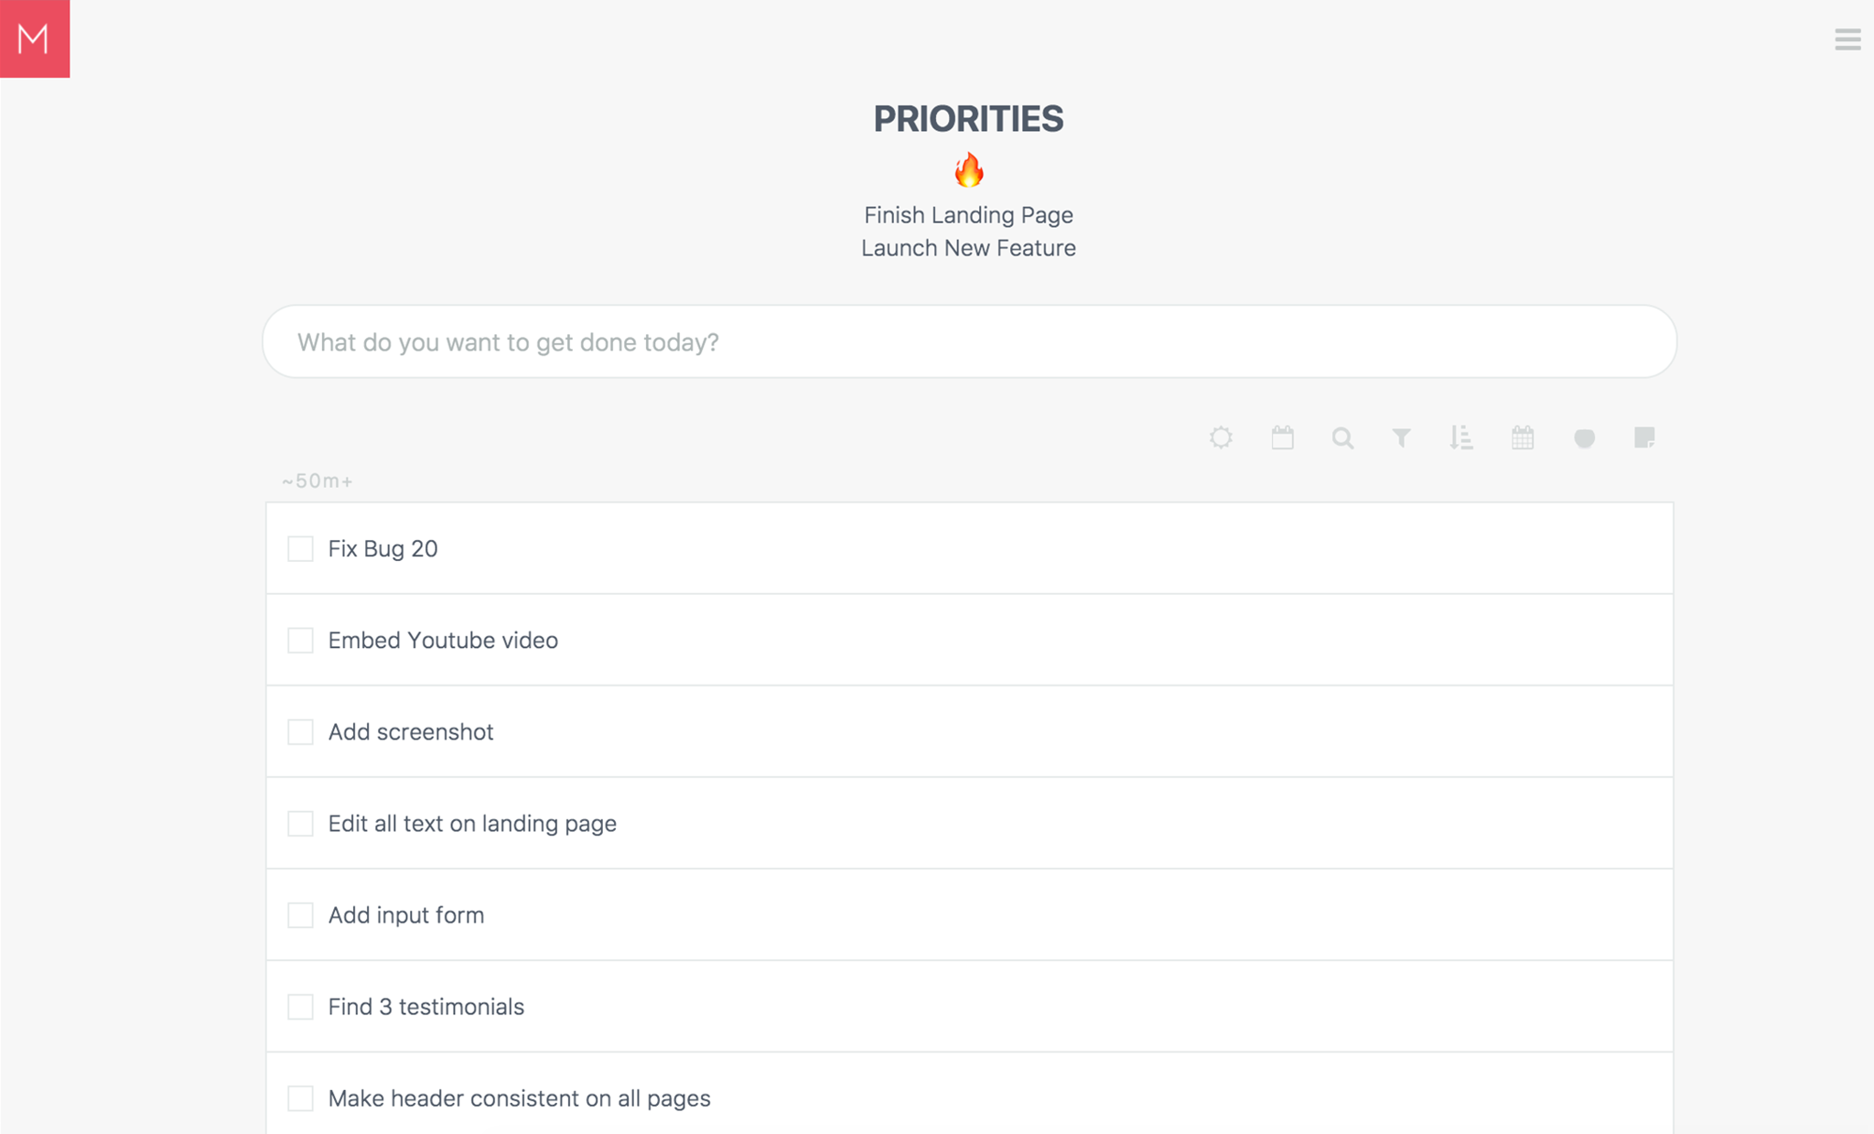Image resolution: width=1874 pixels, height=1134 pixels.
Task: Focus the 'What do you want to get done today?' field
Action: pos(969,341)
